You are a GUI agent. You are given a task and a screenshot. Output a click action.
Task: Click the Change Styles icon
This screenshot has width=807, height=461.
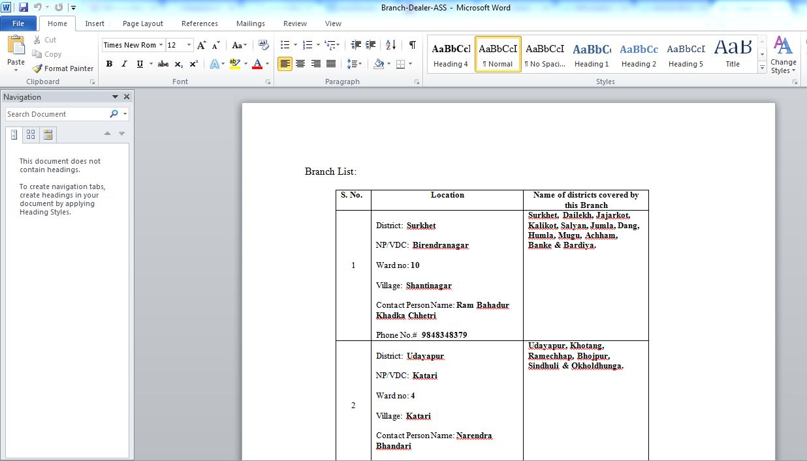click(783, 55)
